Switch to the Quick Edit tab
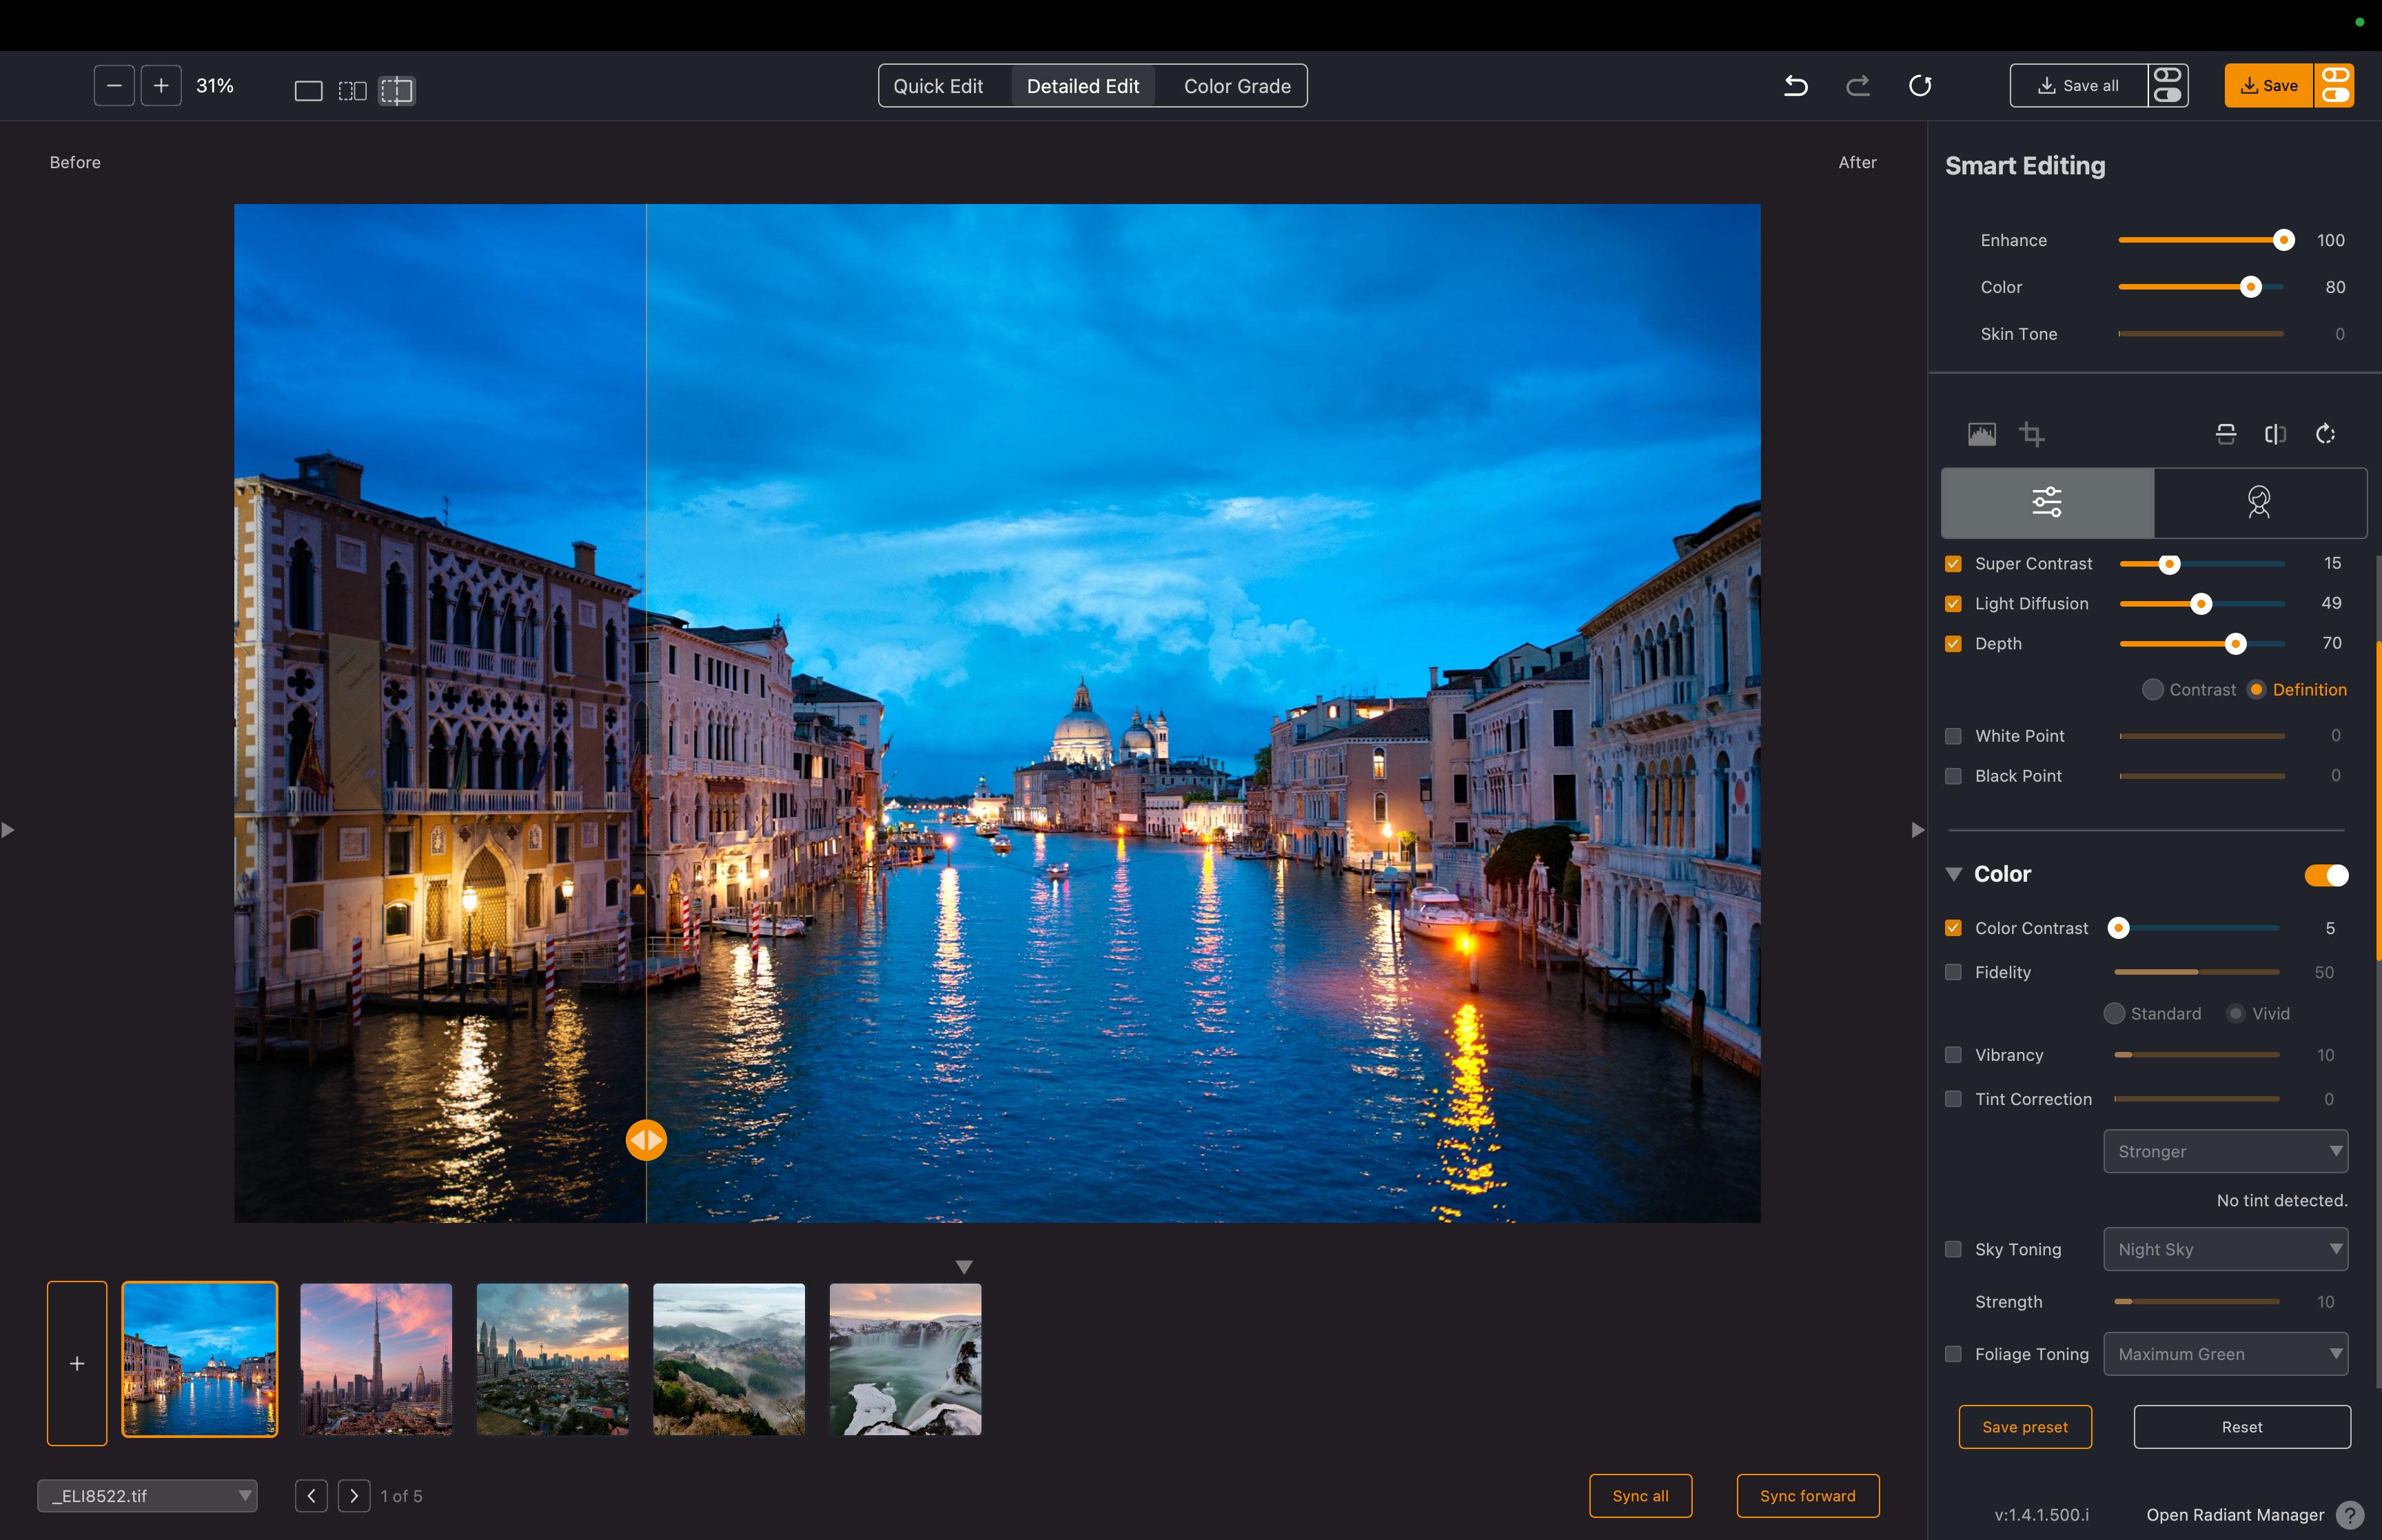 pyautogui.click(x=937, y=86)
